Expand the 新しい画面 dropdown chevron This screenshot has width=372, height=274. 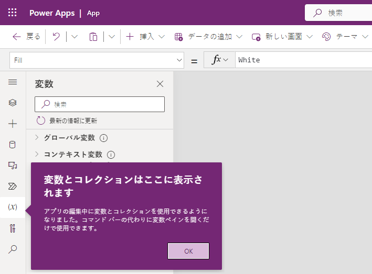tap(310, 37)
